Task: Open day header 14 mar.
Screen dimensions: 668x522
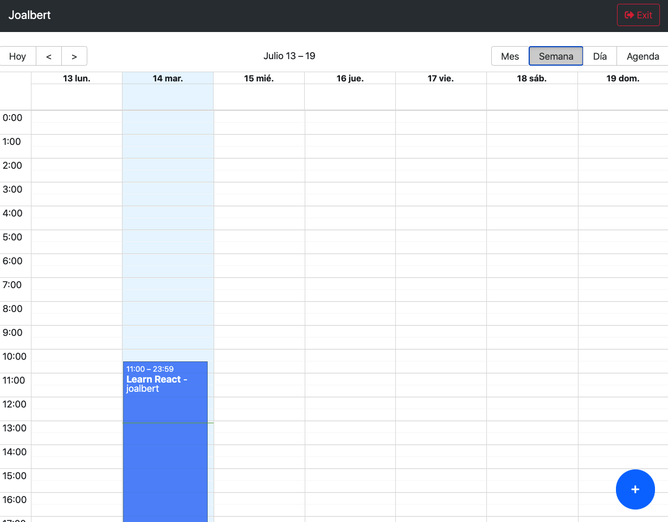Action: coord(168,78)
